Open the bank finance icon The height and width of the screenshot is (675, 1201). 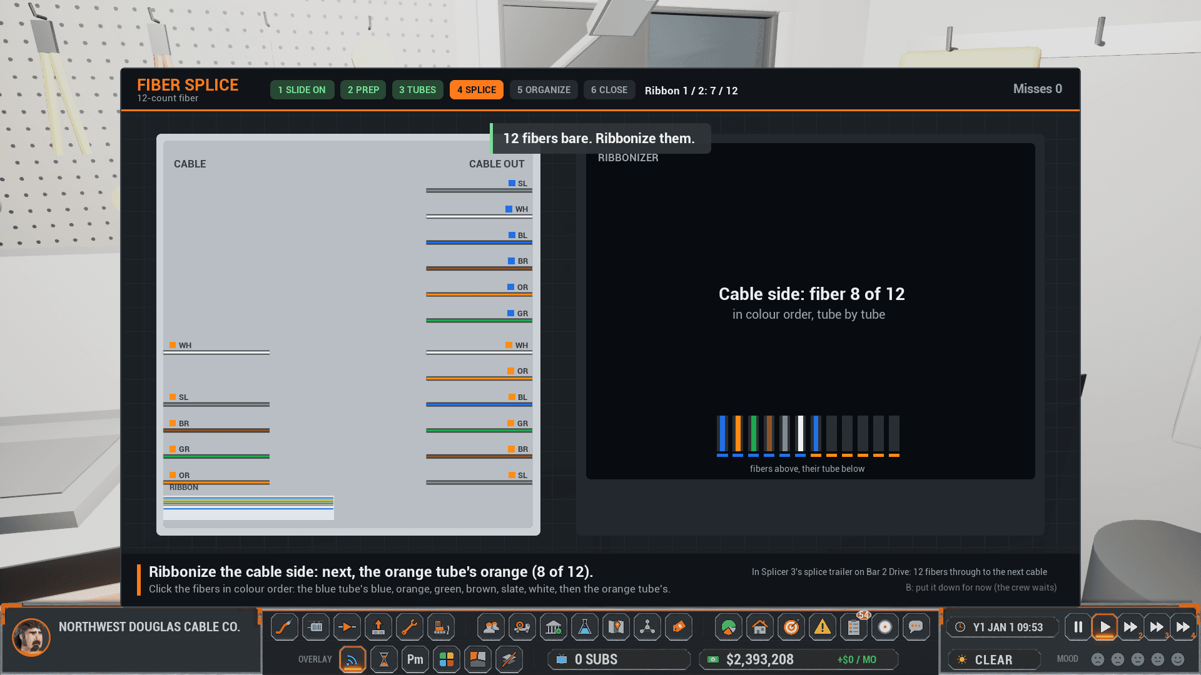(x=554, y=627)
